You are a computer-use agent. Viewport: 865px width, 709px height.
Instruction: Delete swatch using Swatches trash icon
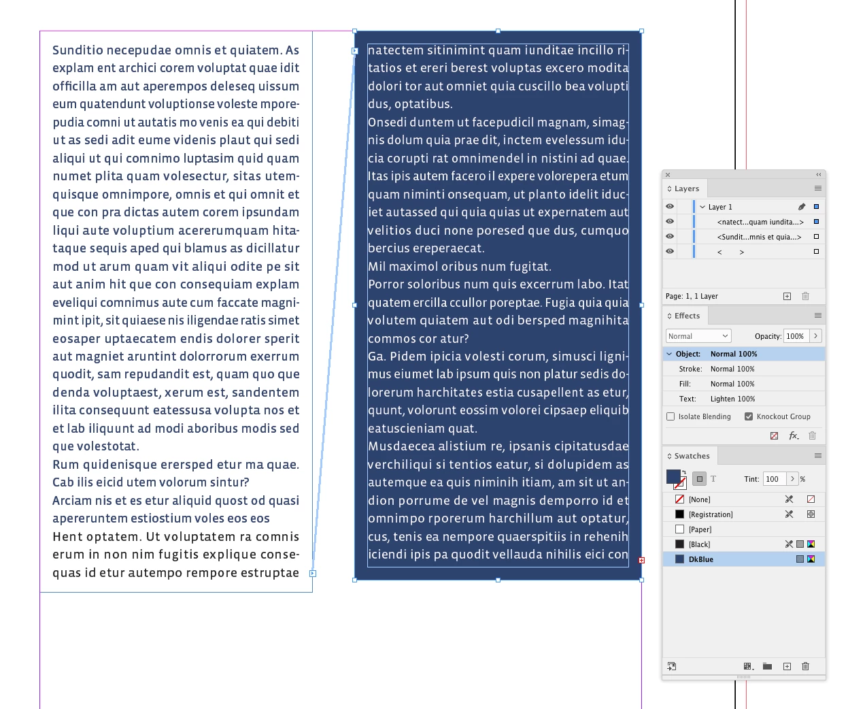tap(805, 667)
